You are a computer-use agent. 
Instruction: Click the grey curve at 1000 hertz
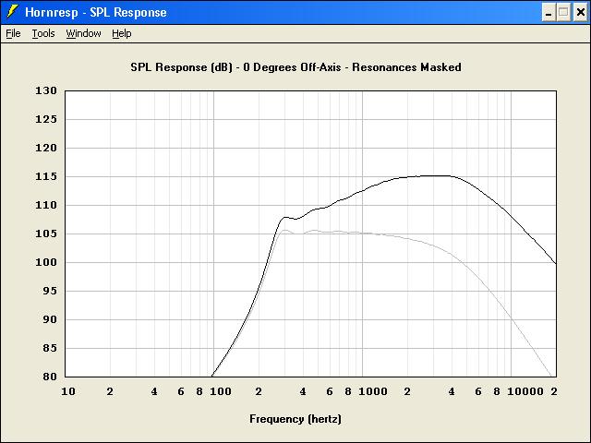point(363,233)
